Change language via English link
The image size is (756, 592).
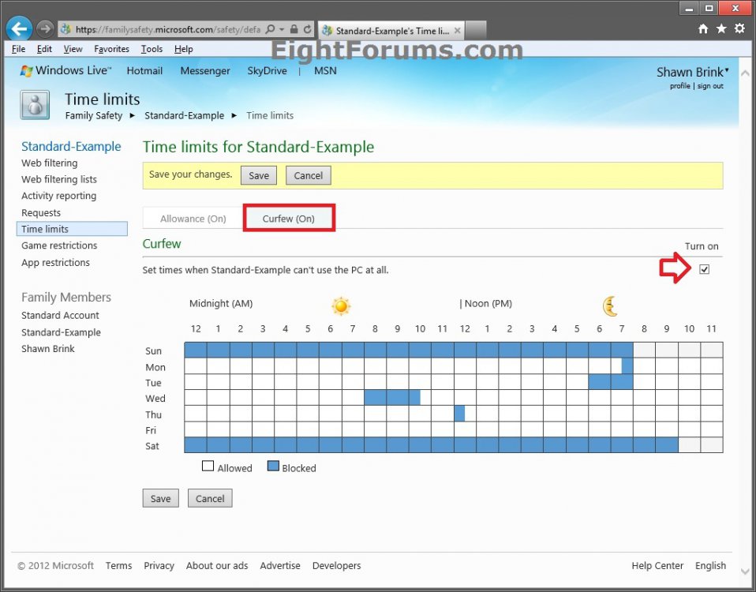711,565
